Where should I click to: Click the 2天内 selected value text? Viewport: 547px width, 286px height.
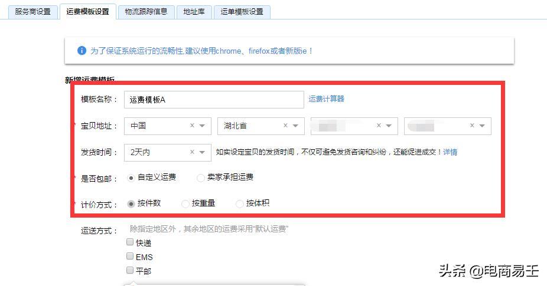point(140,152)
